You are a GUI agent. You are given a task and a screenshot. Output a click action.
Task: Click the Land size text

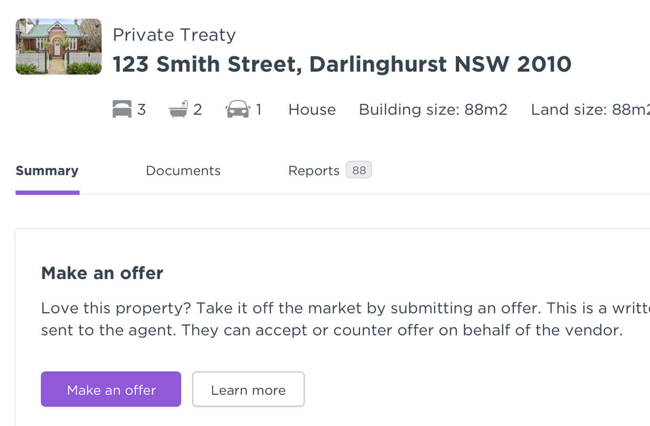[x=590, y=110]
